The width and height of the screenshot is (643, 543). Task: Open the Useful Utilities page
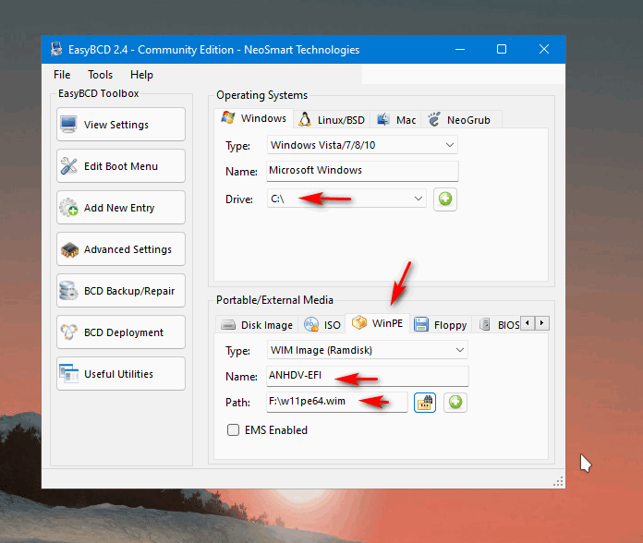(121, 374)
